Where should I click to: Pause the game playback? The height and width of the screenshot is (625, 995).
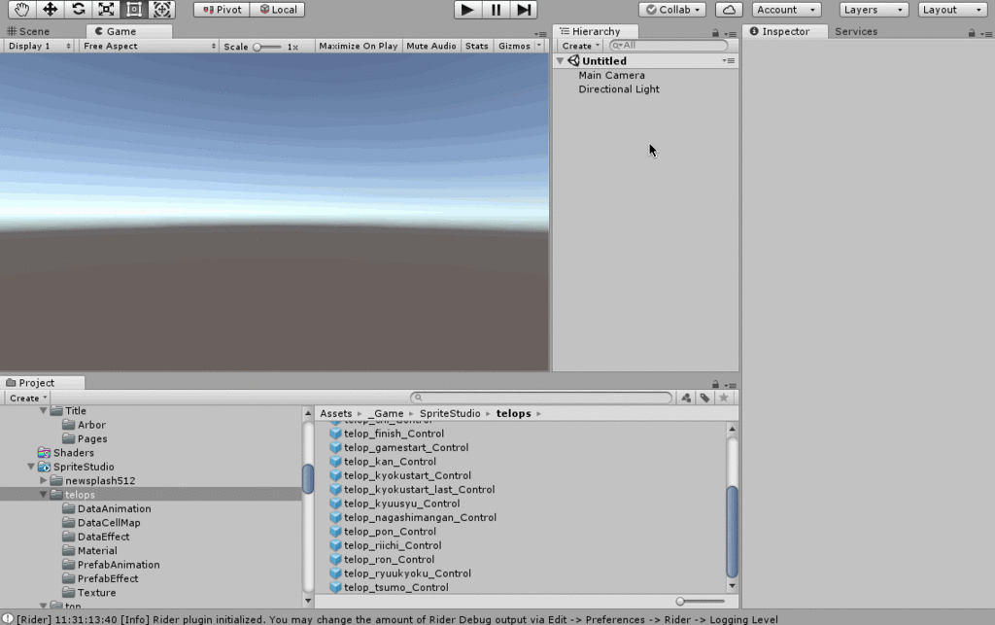pyautogui.click(x=496, y=10)
